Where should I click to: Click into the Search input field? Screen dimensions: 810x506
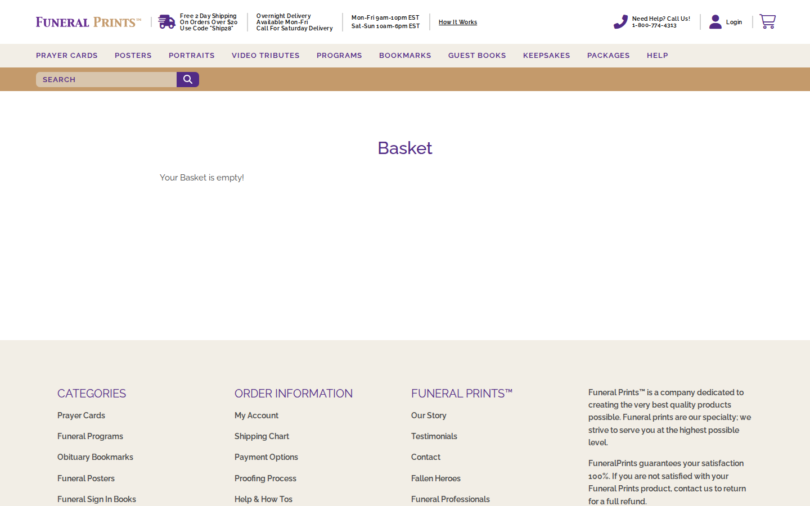106,80
